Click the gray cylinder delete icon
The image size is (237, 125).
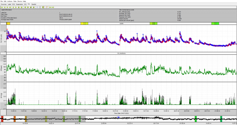pyautogui.click(x=40, y=7)
